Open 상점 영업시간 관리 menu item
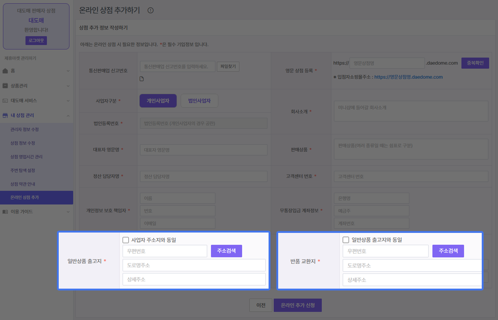 coord(26,157)
